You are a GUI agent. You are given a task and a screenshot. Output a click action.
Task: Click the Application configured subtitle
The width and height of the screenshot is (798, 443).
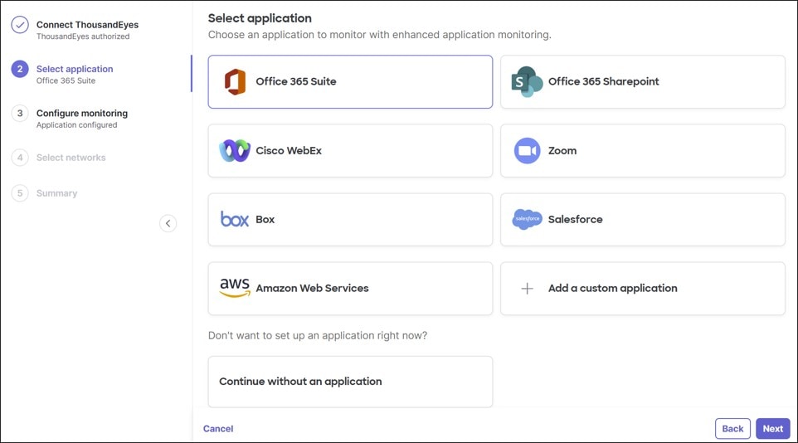coord(77,125)
